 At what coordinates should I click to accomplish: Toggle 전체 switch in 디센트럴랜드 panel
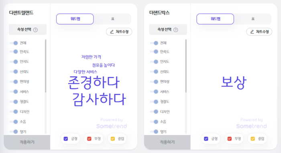(x=14, y=43)
